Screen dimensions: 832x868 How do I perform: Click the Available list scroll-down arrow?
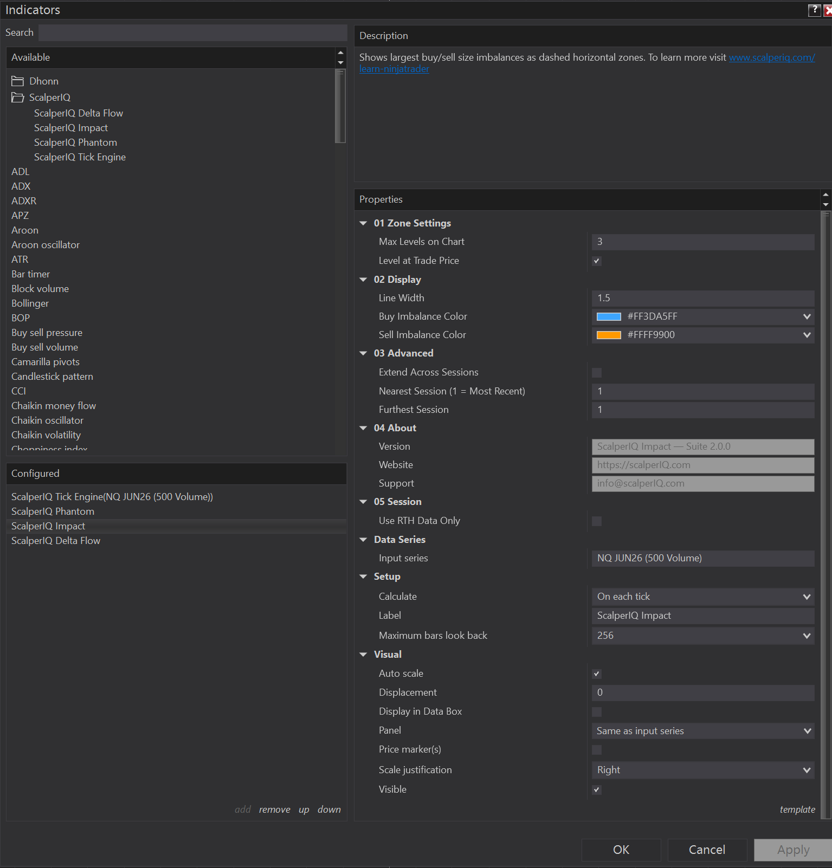(x=340, y=63)
